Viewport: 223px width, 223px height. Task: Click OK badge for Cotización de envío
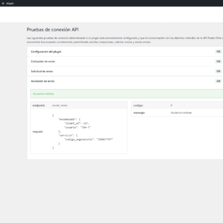click(x=219, y=61)
